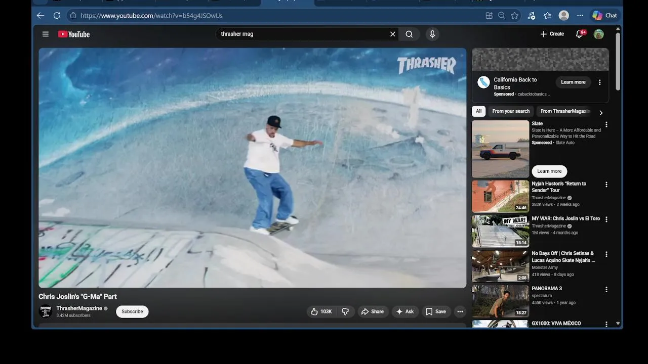Viewport: 648px width, 364px height.
Task: Subscribe to ThrasherMagazine
Action: [x=132, y=311]
